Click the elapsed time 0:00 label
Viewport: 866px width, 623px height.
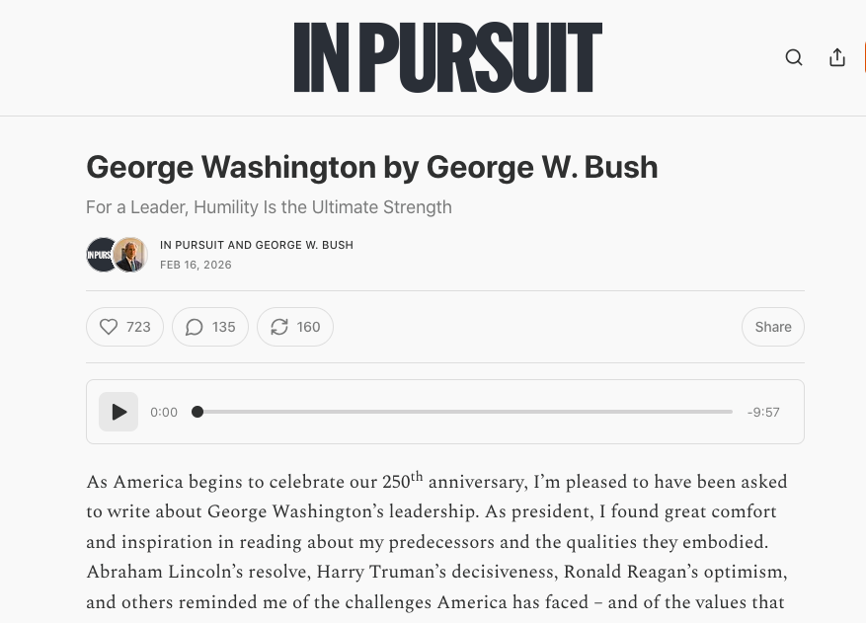click(x=164, y=413)
